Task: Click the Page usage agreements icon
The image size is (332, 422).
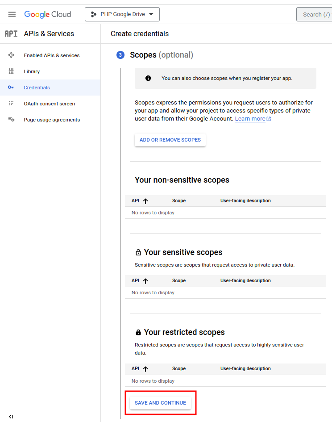Action: pyautogui.click(x=11, y=120)
